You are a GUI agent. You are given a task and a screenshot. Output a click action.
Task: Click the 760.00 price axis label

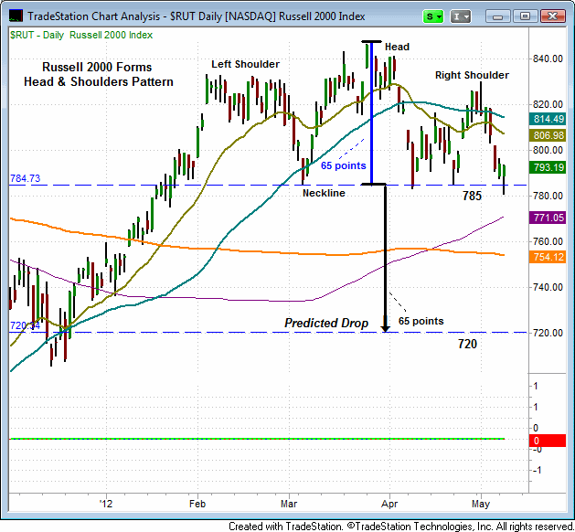[548, 241]
